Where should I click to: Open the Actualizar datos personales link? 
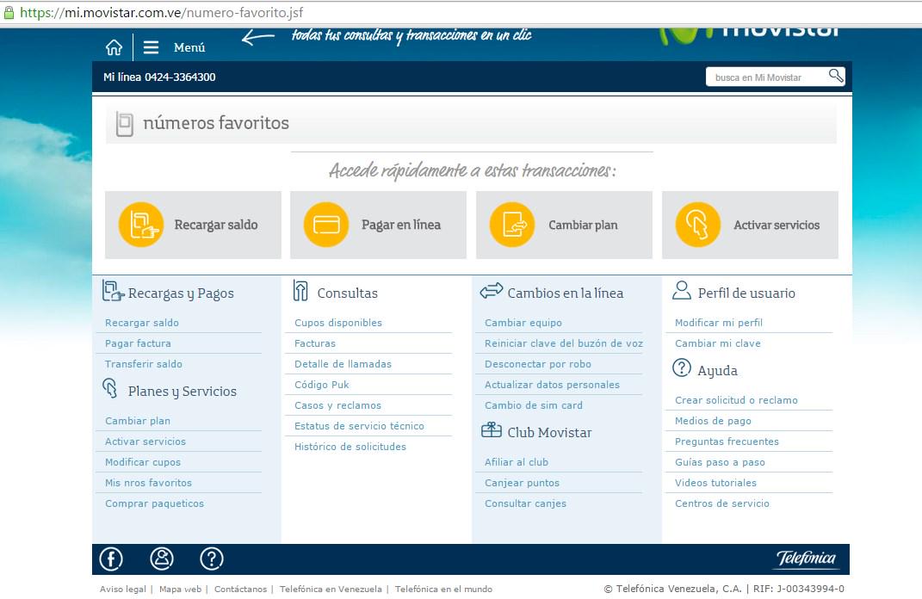click(x=552, y=385)
